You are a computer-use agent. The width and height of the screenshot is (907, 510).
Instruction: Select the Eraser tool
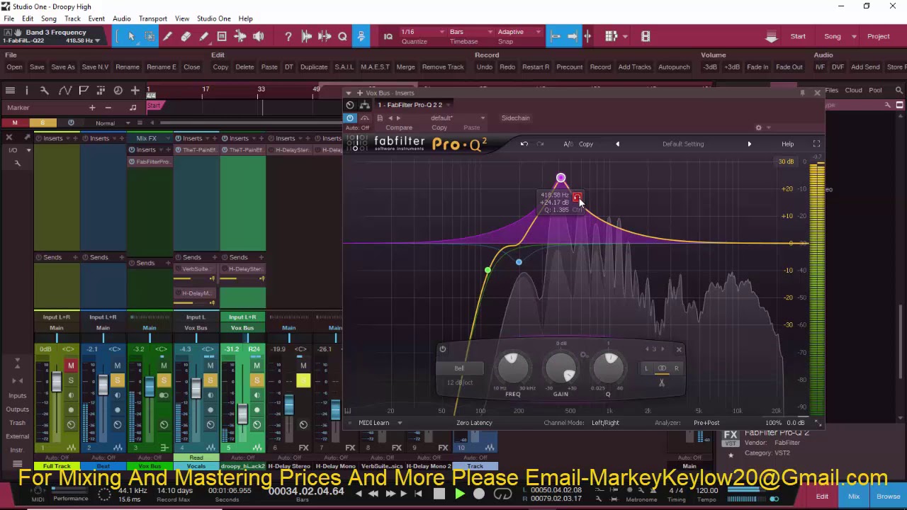(186, 36)
